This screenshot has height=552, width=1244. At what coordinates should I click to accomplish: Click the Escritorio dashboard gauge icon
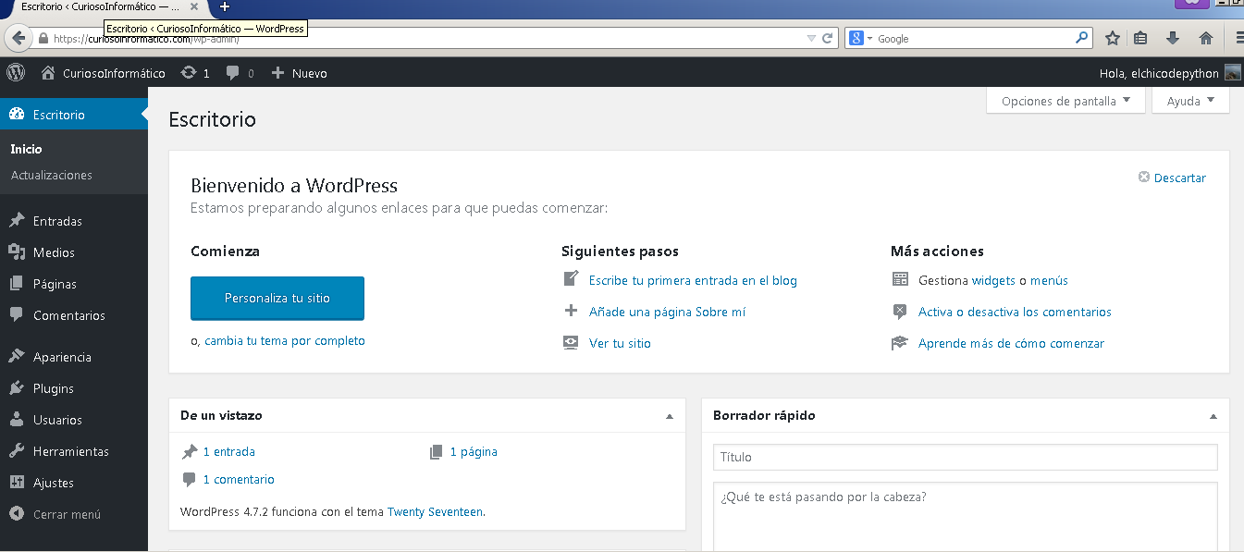tap(16, 115)
